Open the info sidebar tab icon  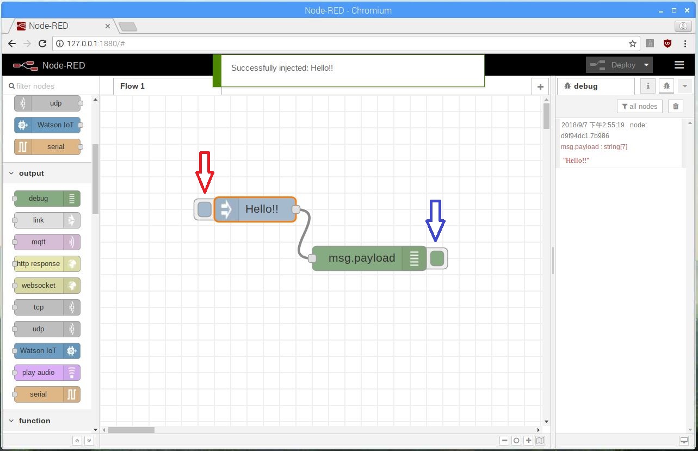[x=648, y=86]
